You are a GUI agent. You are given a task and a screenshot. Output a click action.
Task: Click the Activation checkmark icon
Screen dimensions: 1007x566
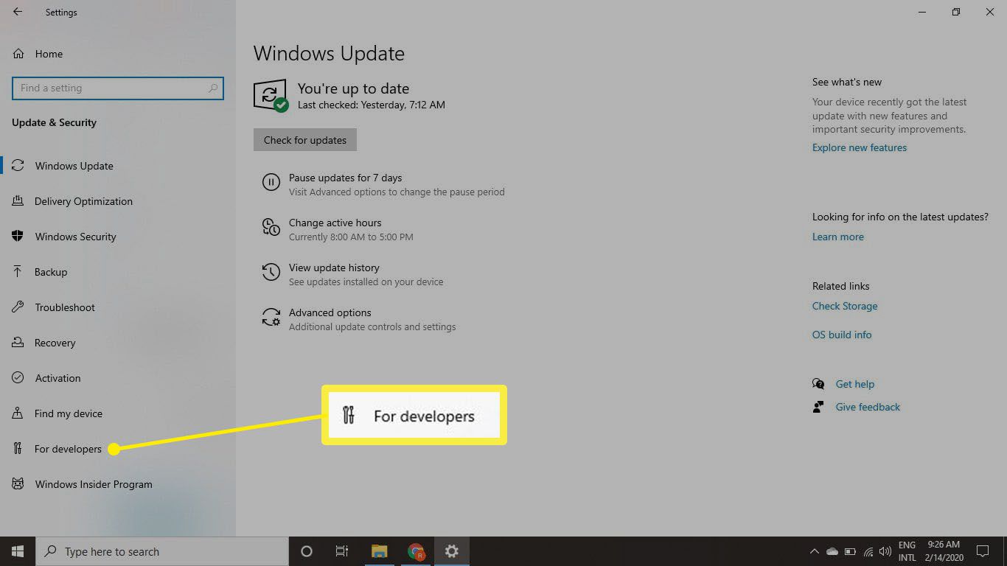(x=18, y=378)
